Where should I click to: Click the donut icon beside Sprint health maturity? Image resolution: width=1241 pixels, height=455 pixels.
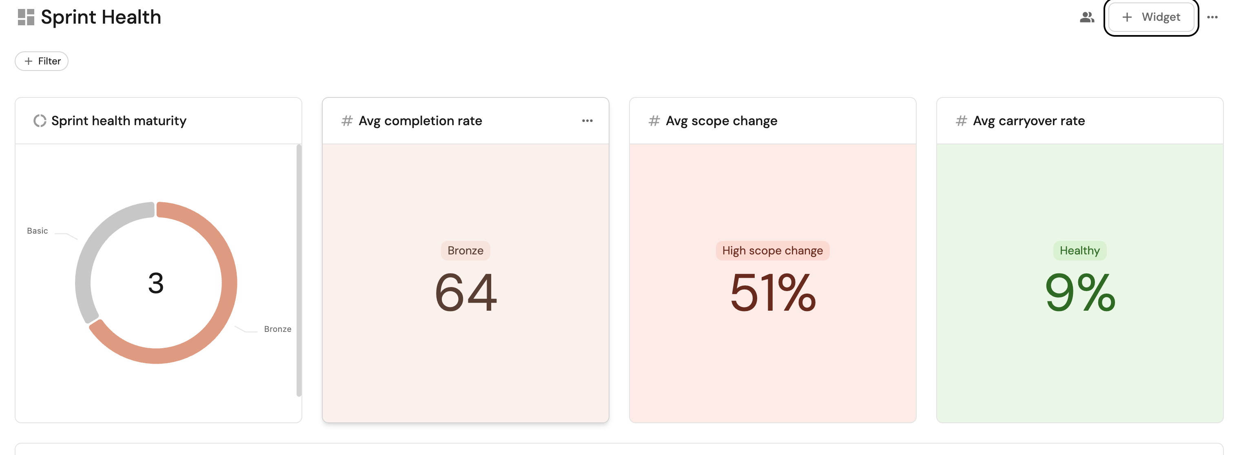(x=40, y=121)
